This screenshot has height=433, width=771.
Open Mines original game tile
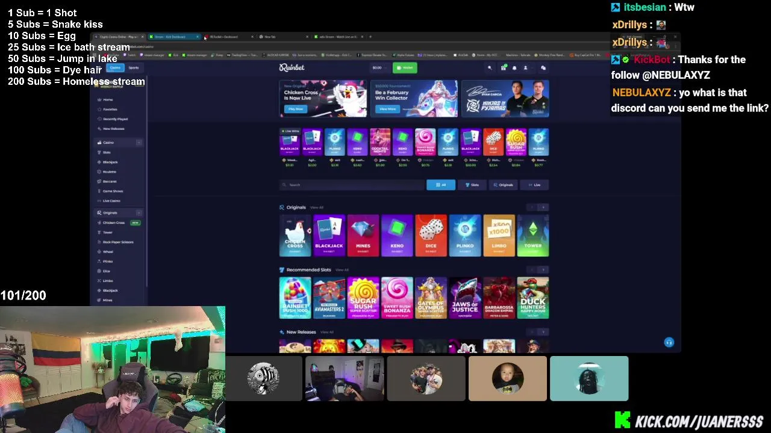363,235
